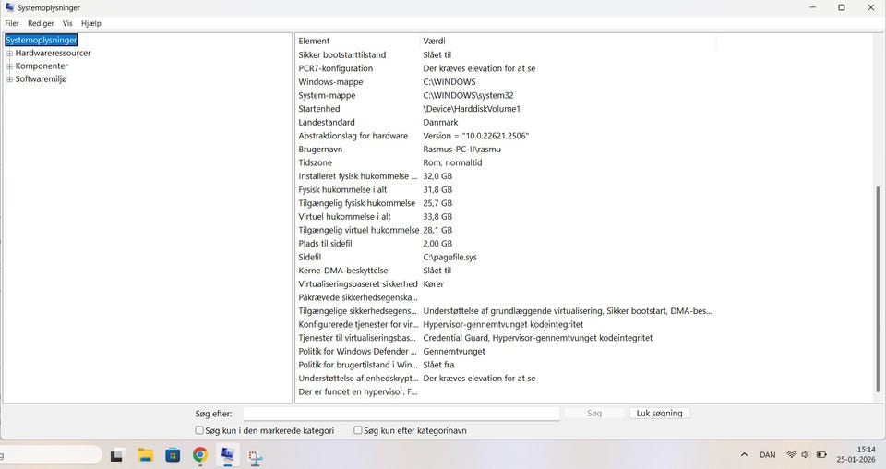886x469 pixels.
Task: Click the System Information taskbar icon
Action: coord(228,455)
